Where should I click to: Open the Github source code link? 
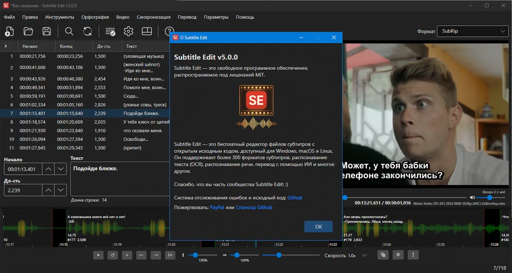(295, 197)
